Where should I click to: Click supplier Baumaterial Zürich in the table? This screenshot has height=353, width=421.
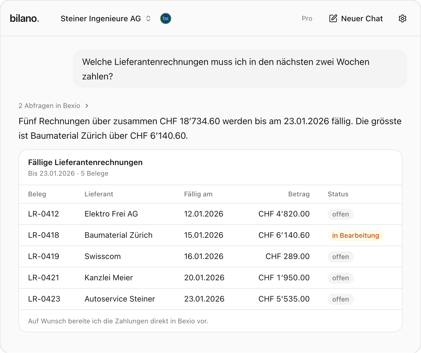118,235
